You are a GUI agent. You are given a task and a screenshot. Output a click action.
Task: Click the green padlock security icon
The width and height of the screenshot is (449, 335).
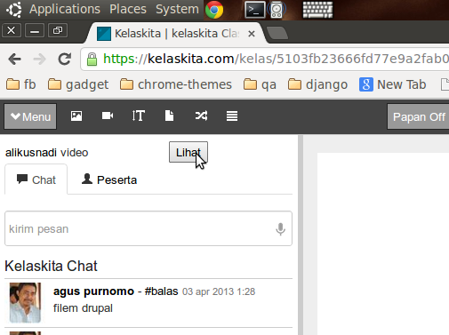tap(92, 59)
